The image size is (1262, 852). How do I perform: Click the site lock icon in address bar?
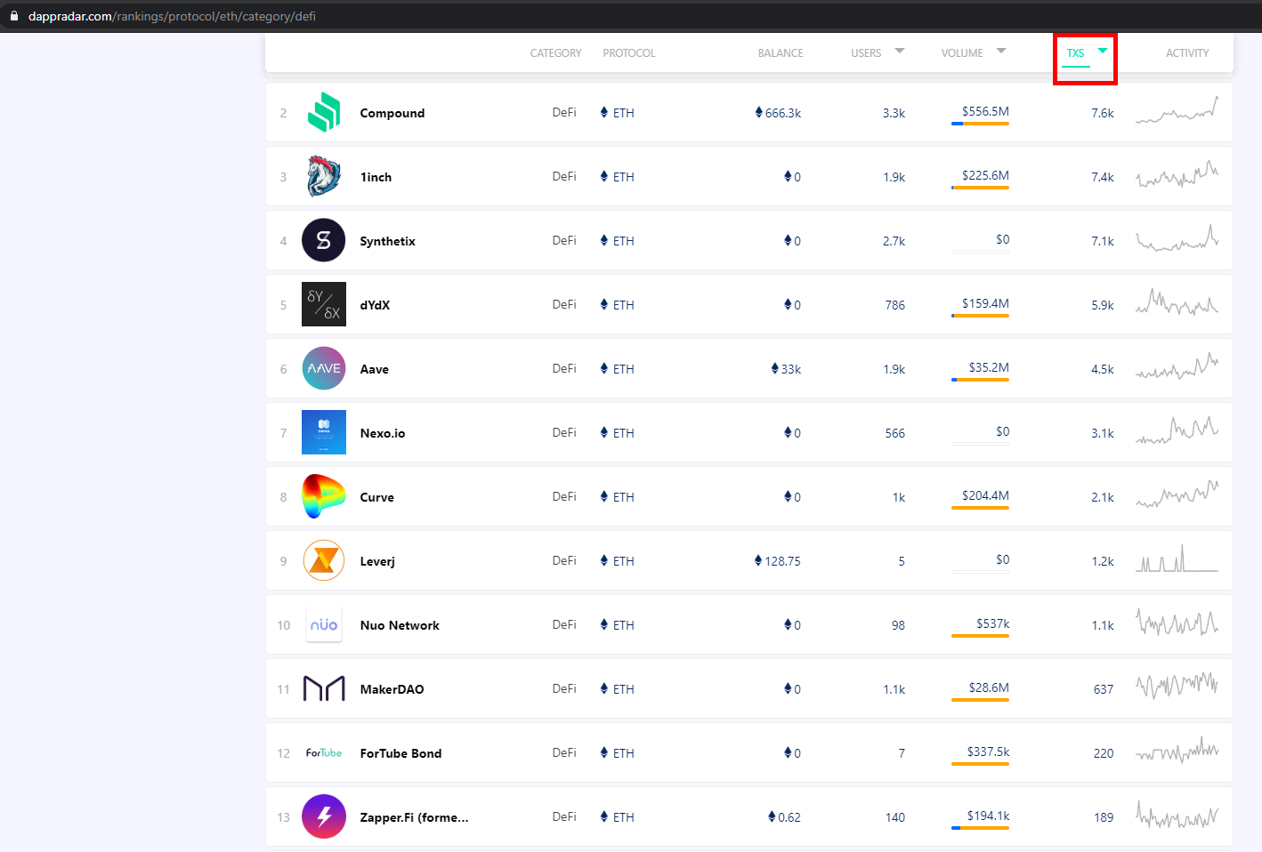pos(14,16)
